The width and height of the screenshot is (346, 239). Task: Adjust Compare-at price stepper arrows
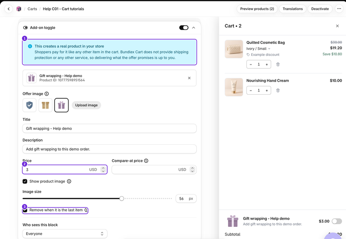pos(192,170)
